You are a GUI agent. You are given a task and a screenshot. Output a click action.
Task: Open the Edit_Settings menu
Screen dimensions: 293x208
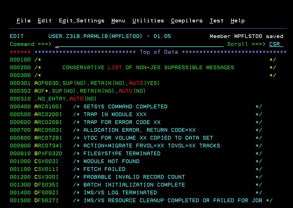[81, 21]
